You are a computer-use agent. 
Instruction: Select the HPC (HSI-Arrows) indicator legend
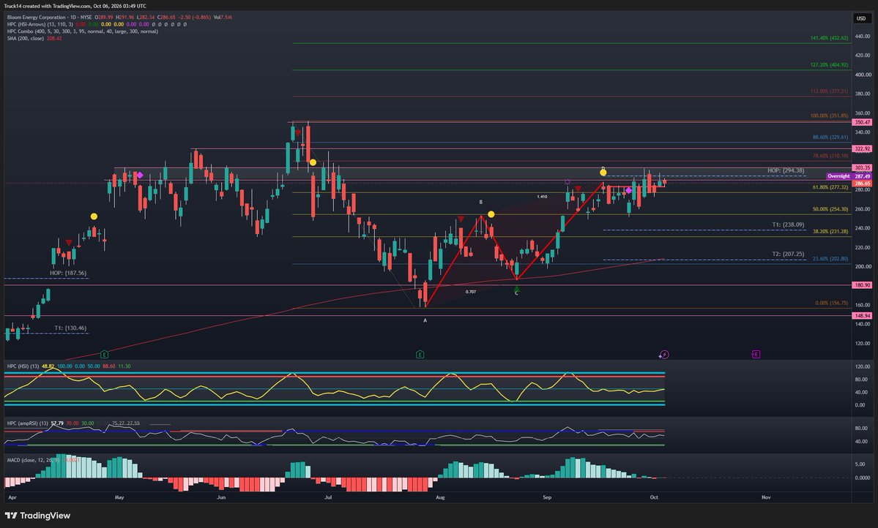pyautogui.click(x=40, y=25)
